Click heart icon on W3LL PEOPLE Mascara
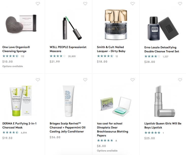The width and height of the screenshot is (186, 155). [x=85, y=4]
